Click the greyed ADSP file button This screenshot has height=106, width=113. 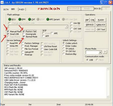[x=38, y=19]
